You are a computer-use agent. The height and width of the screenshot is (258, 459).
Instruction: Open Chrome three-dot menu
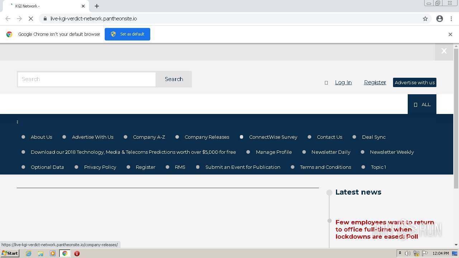(x=451, y=19)
